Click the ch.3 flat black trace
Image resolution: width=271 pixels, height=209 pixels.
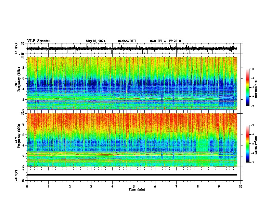132,175
